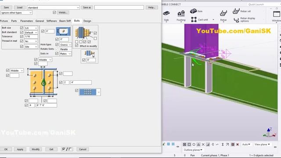Toggle the Effect in modify checkbox
Screen dimensions: 281x158
tap(77, 46)
